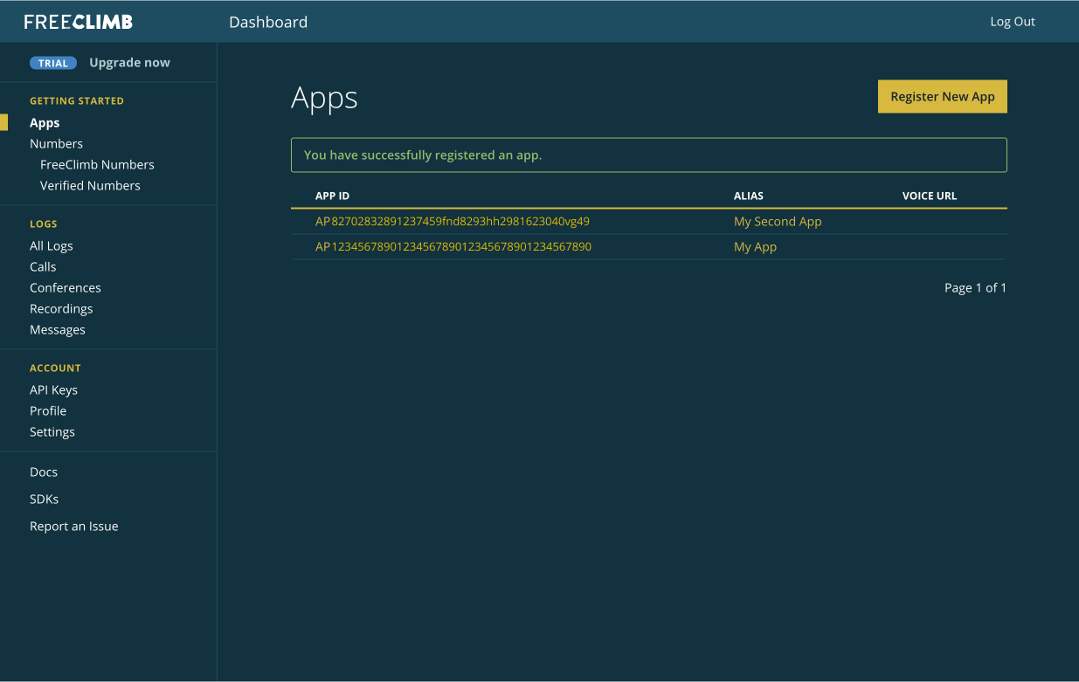Screen dimensions: 1079x682
Task: Open the Recordings log
Action: click(x=61, y=309)
